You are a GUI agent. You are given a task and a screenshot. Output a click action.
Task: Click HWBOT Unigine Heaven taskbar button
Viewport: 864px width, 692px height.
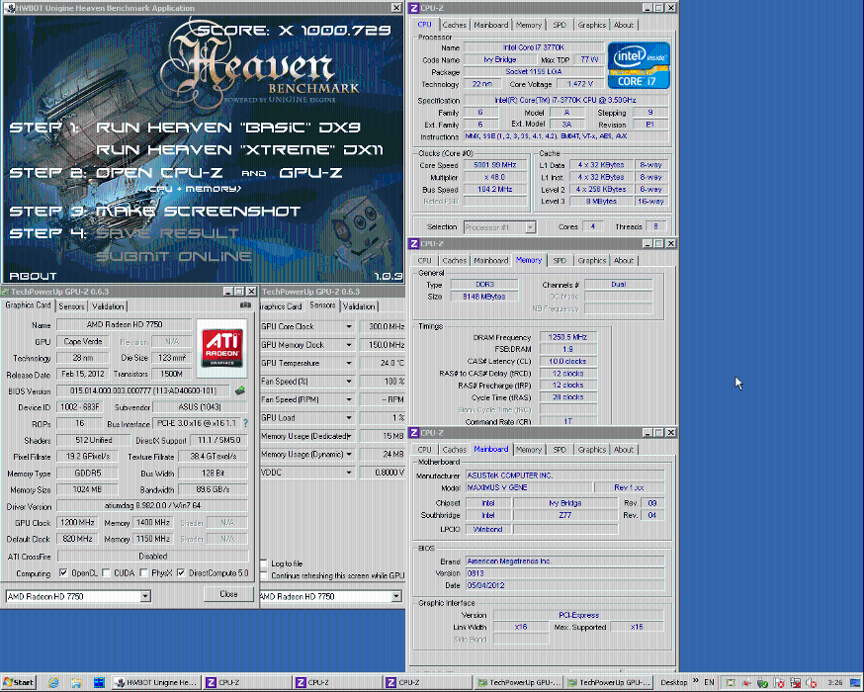coord(155,683)
